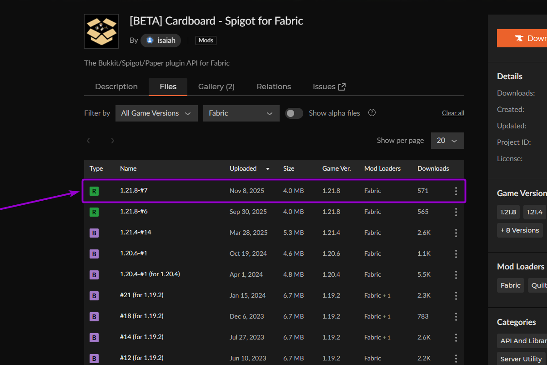Image resolution: width=547 pixels, height=365 pixels.
Task: Click the purple B beta badge for 1.20.4-#1
Action: coord(94,275)
